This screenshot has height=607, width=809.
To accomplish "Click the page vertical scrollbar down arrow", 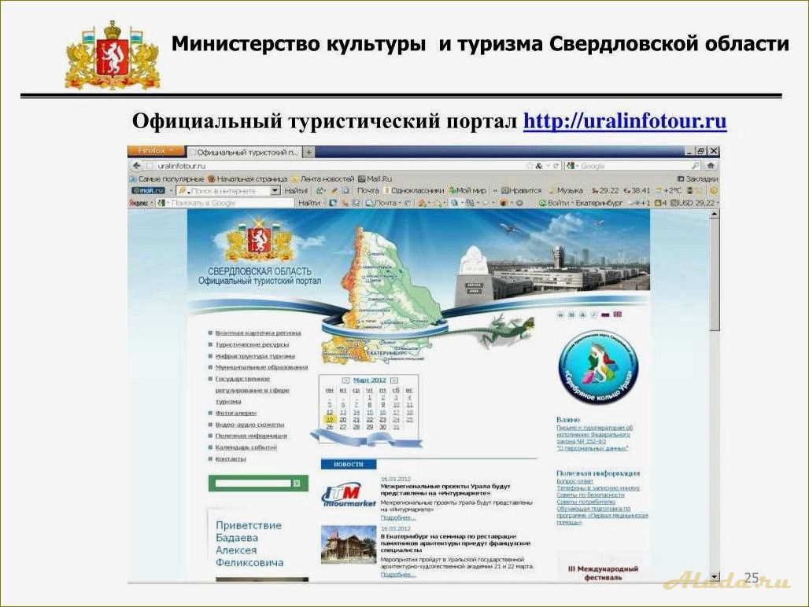I will 714,576.
